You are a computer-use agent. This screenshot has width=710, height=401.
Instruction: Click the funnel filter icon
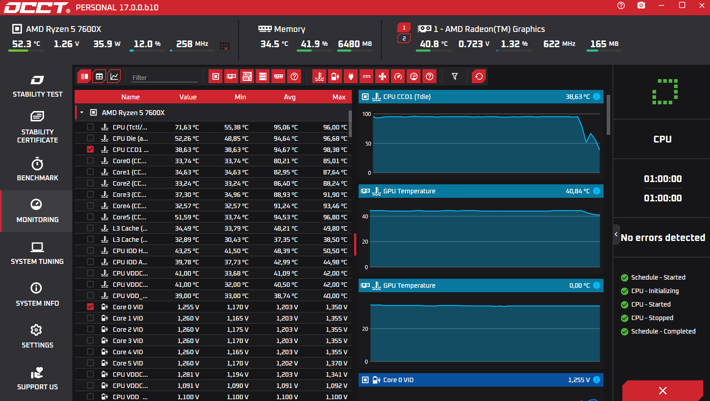(455, 76)
